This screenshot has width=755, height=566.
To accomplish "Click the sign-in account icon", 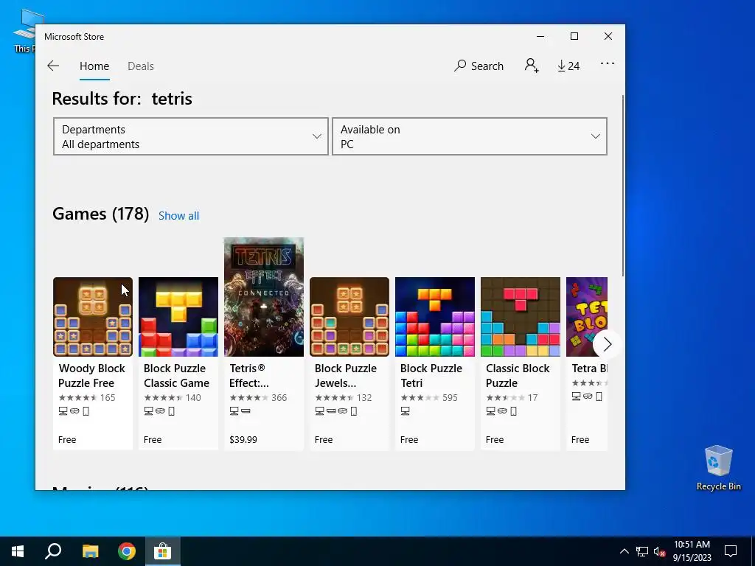I will tap(532, 66).
